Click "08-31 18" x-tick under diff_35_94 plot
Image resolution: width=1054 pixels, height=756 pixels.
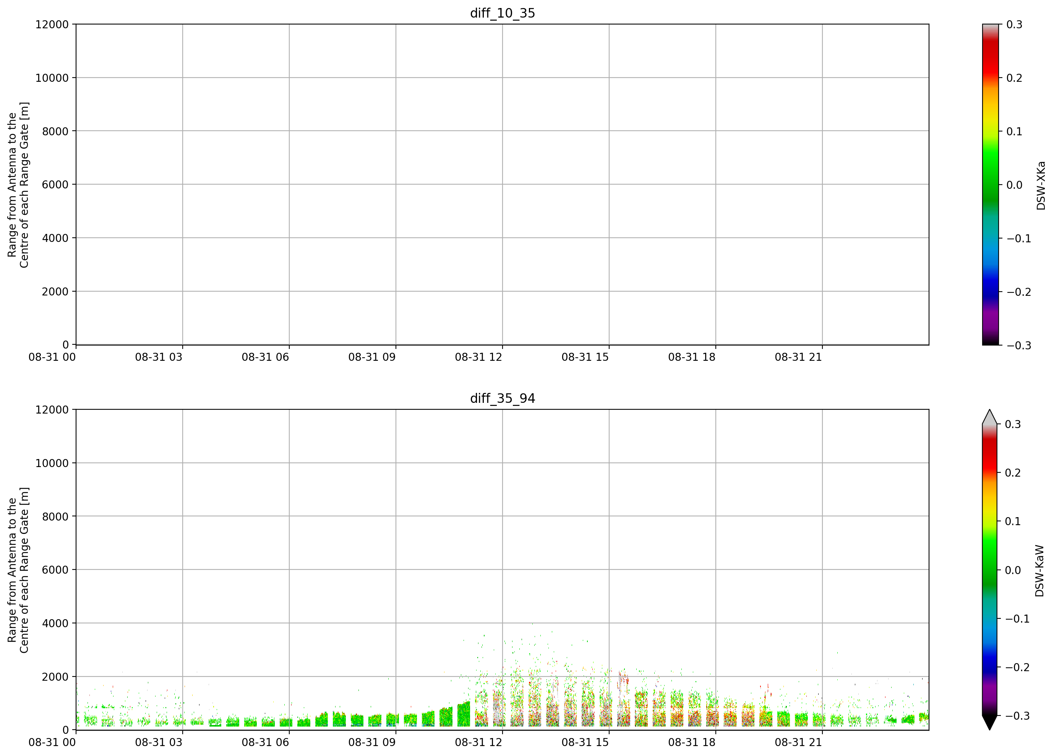click(x=692, y=743)
